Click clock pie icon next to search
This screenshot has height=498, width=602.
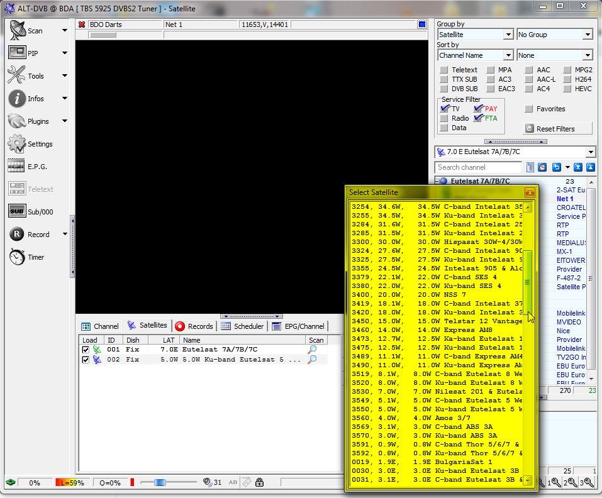click(542, 167)
